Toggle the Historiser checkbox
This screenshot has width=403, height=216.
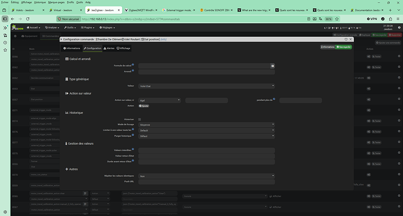tap(140, 120)
